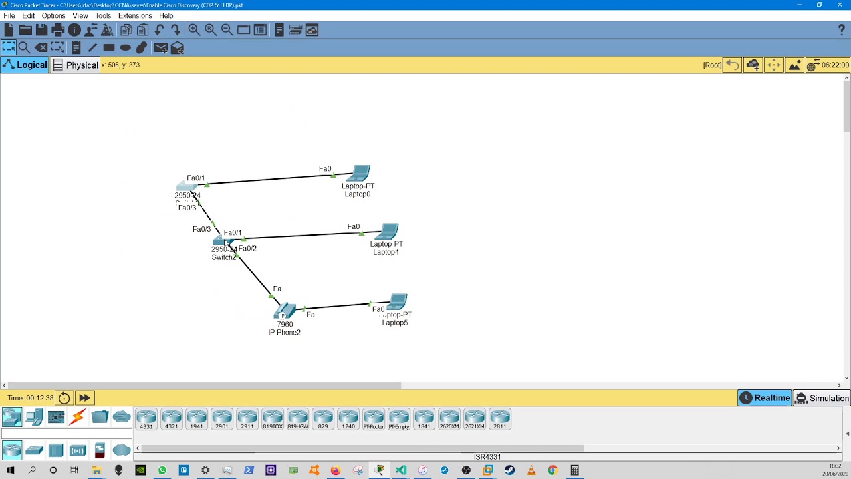The image size is (851, 479).
Task: Select Switches subcategory
Action: (x=34, y=450)
